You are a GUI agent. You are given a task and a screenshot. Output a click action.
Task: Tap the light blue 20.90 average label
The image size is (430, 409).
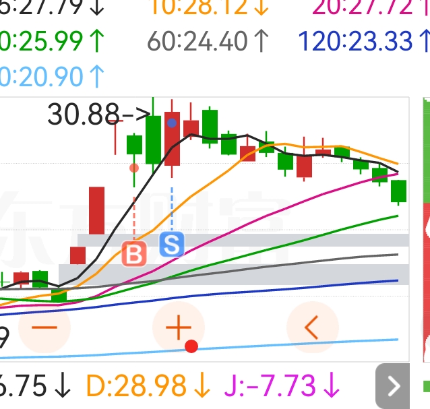pos(52,77)
